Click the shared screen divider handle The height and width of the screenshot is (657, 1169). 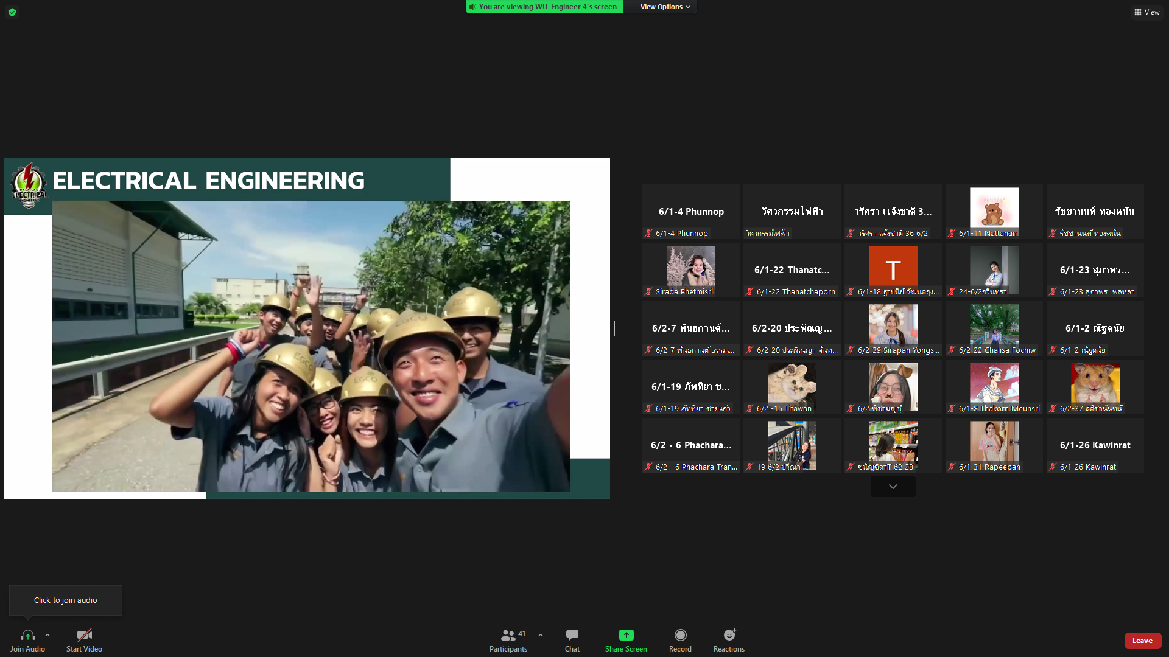tap(614, 328)
